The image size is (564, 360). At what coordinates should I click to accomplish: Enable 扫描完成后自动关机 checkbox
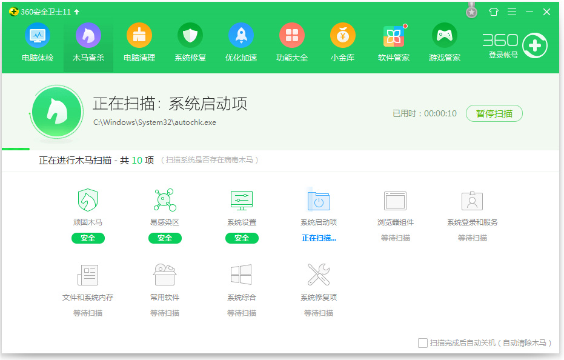pyautogui.click(x=423, y=343)
